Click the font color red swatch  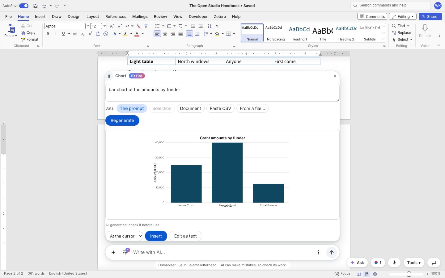click(137, 34)
